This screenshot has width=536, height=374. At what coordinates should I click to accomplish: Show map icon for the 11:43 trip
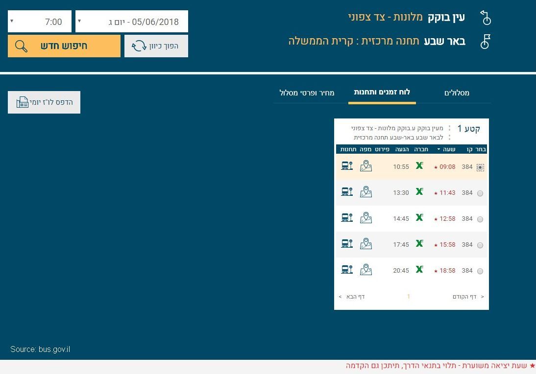tap(366, 192)
